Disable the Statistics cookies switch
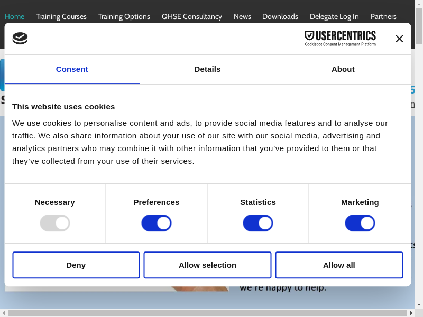423x317 pixels. pyautogui.click(x=258, y=223)
